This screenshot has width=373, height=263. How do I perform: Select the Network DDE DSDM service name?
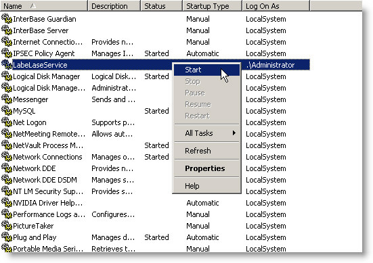pyautogui.click(x=45, y=180)
